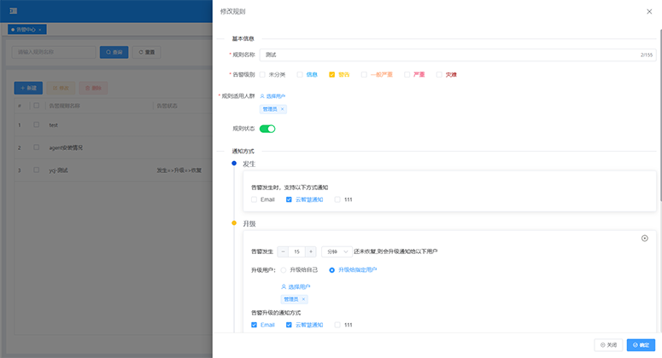Image resolution: width=662 pixels, height=358 pixels.
Task: Check 111 under 告警升级的通知方式
Action: [x=337, y=325]
